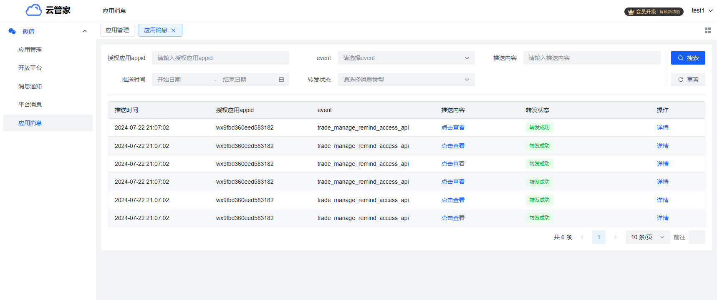The image size is (717, 300).
Task: Click the 前往 page jump input
Action: (x=697, y=237)
